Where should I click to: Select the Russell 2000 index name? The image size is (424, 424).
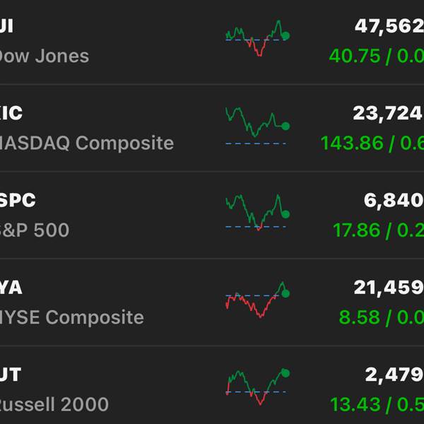(x=54, y=405)
